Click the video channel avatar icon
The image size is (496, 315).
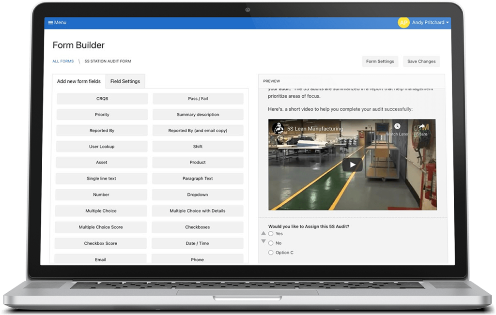coord(278,129)
